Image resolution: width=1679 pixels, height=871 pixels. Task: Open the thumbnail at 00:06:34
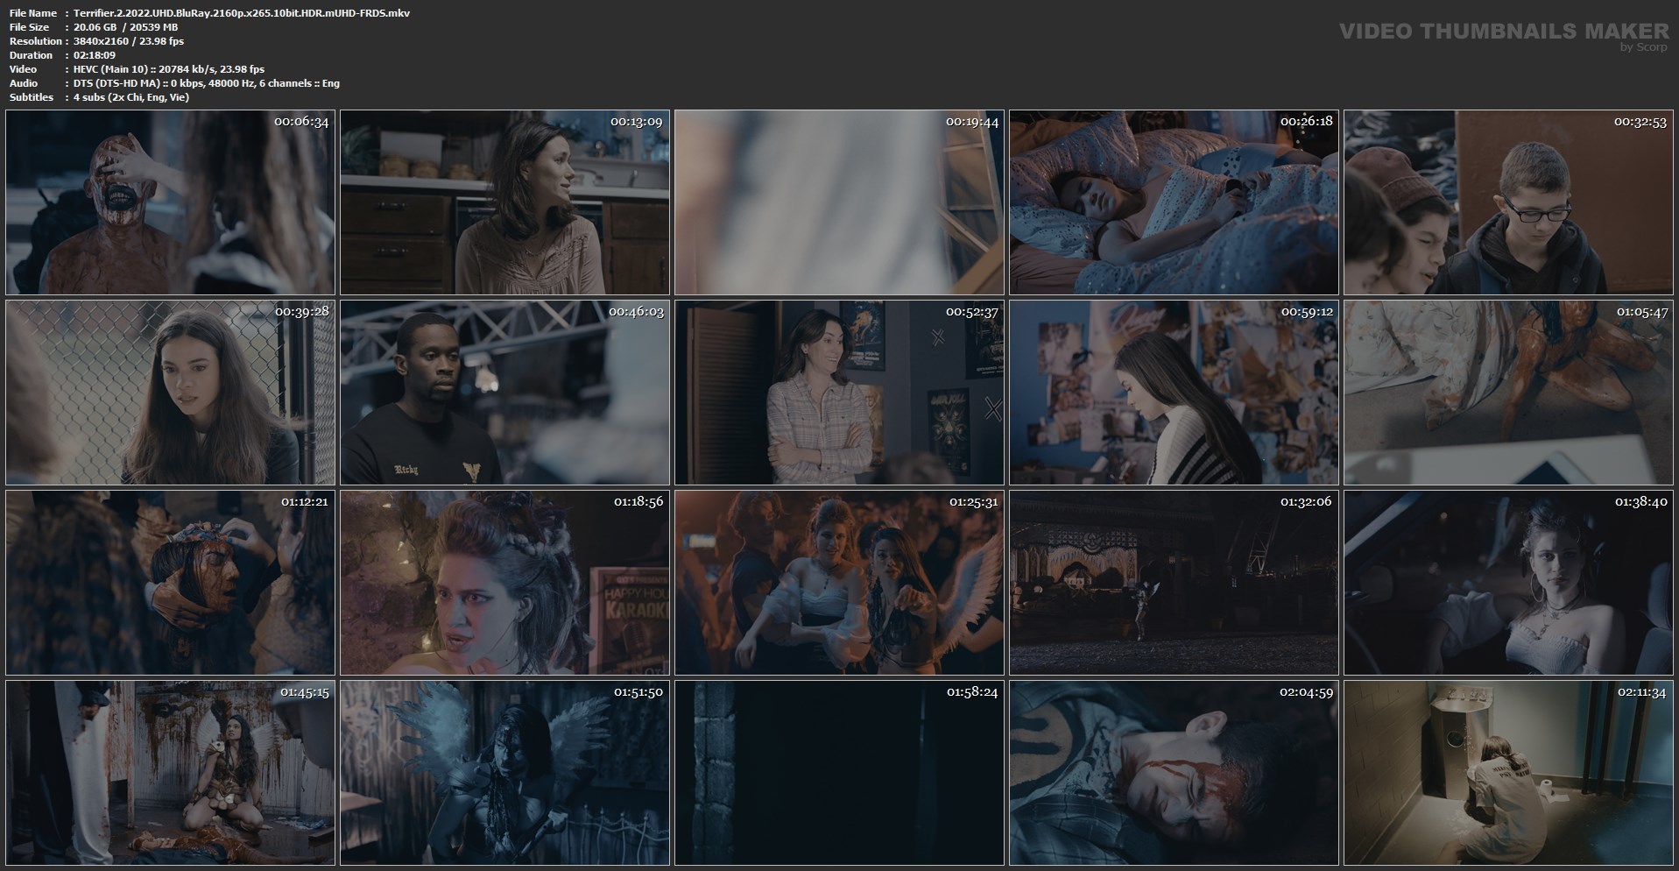click(171, 202)
